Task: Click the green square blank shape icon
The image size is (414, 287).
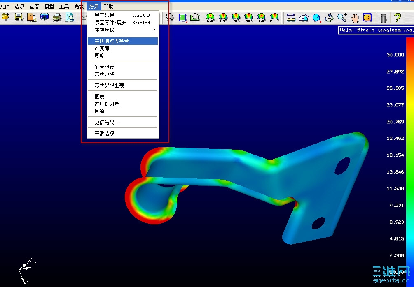Action: point(182,17)
